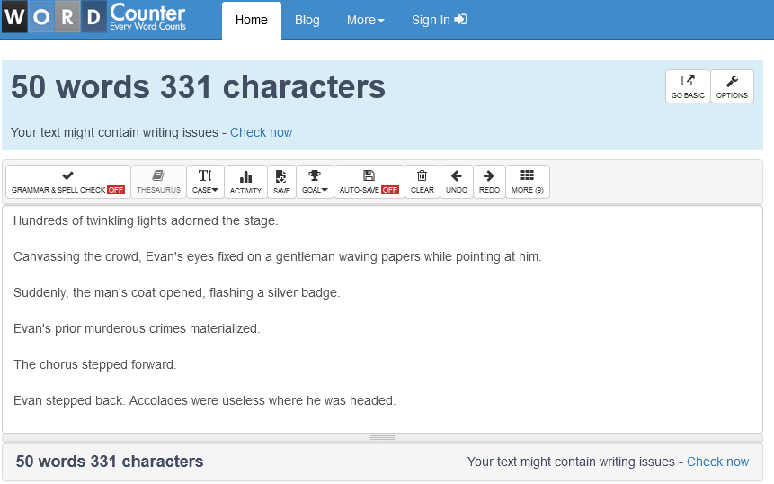This screenshot has height=484, width=774.
Task: Toggle the Auto-Save setting
Action: pyautogui.click(x=369, y=182)
